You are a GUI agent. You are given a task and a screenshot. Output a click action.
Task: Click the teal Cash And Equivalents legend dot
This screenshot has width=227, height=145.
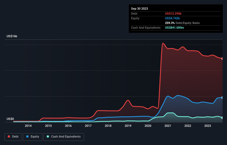pyautogui.click(x=48, y=136)
